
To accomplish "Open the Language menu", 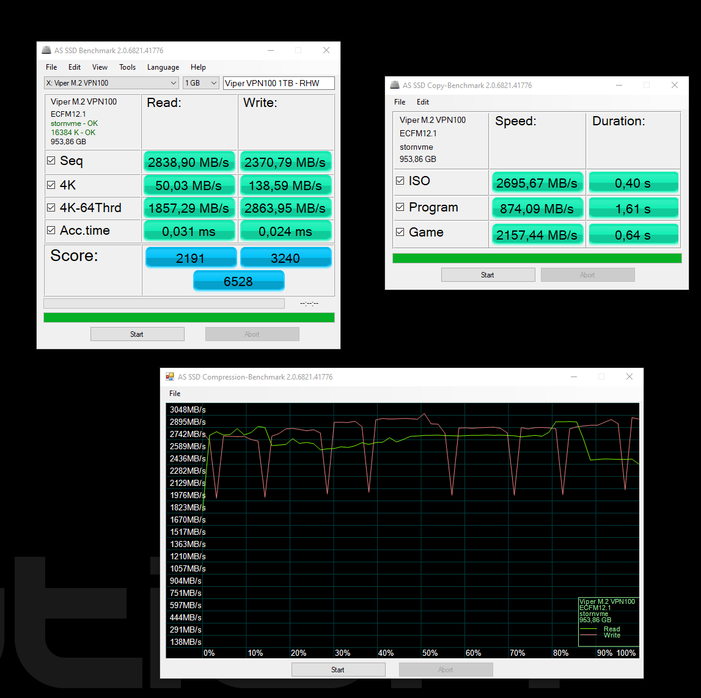I will pos(163,67).
